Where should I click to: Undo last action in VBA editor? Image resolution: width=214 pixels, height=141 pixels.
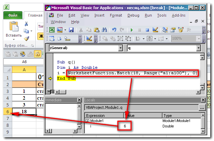114,30
